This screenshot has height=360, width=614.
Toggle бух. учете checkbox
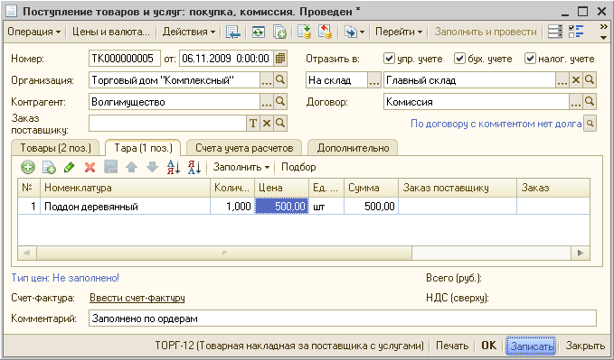(x=459, y=59)
